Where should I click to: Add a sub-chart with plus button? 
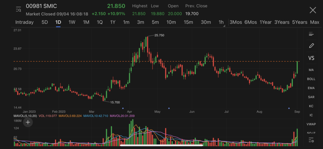point(28,122)
